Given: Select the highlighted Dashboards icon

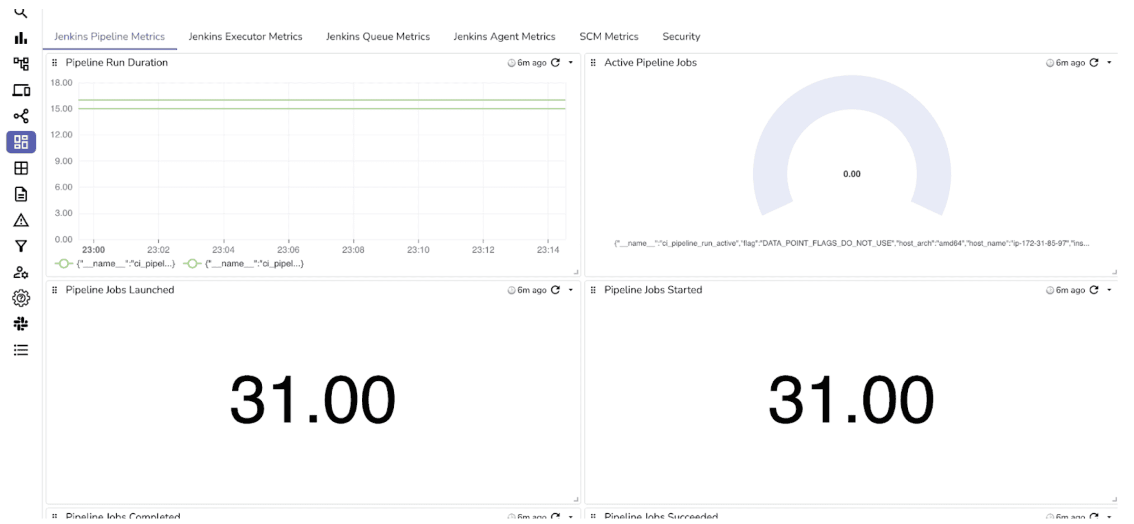Looking at the screenshot, I should [21, 142].
